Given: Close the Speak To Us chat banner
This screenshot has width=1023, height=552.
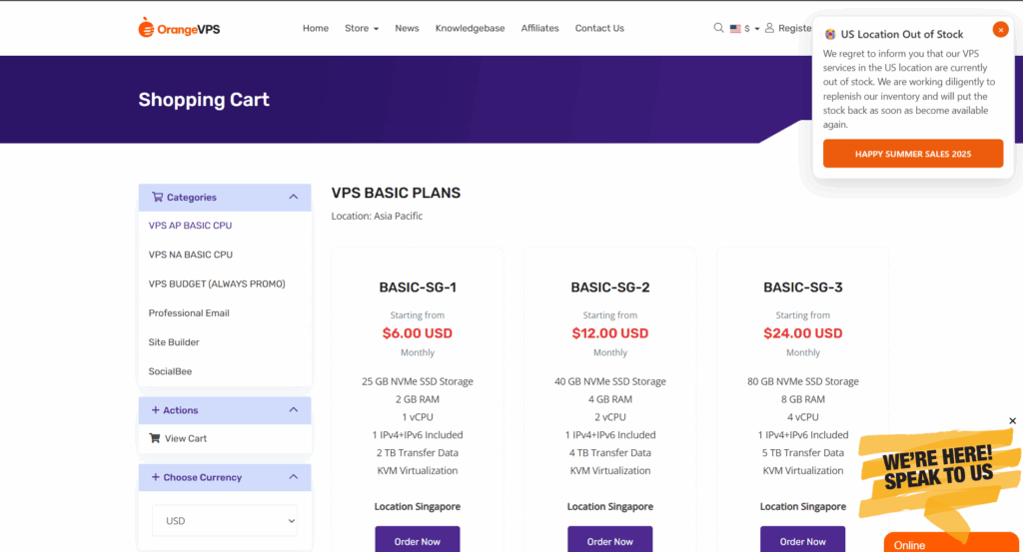Looking at the screenshot, I should click(x=1013, y=421).
